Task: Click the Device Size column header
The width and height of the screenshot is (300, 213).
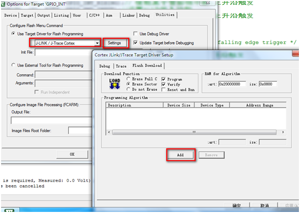Action: pyautogui.click(x=179, y=105)
